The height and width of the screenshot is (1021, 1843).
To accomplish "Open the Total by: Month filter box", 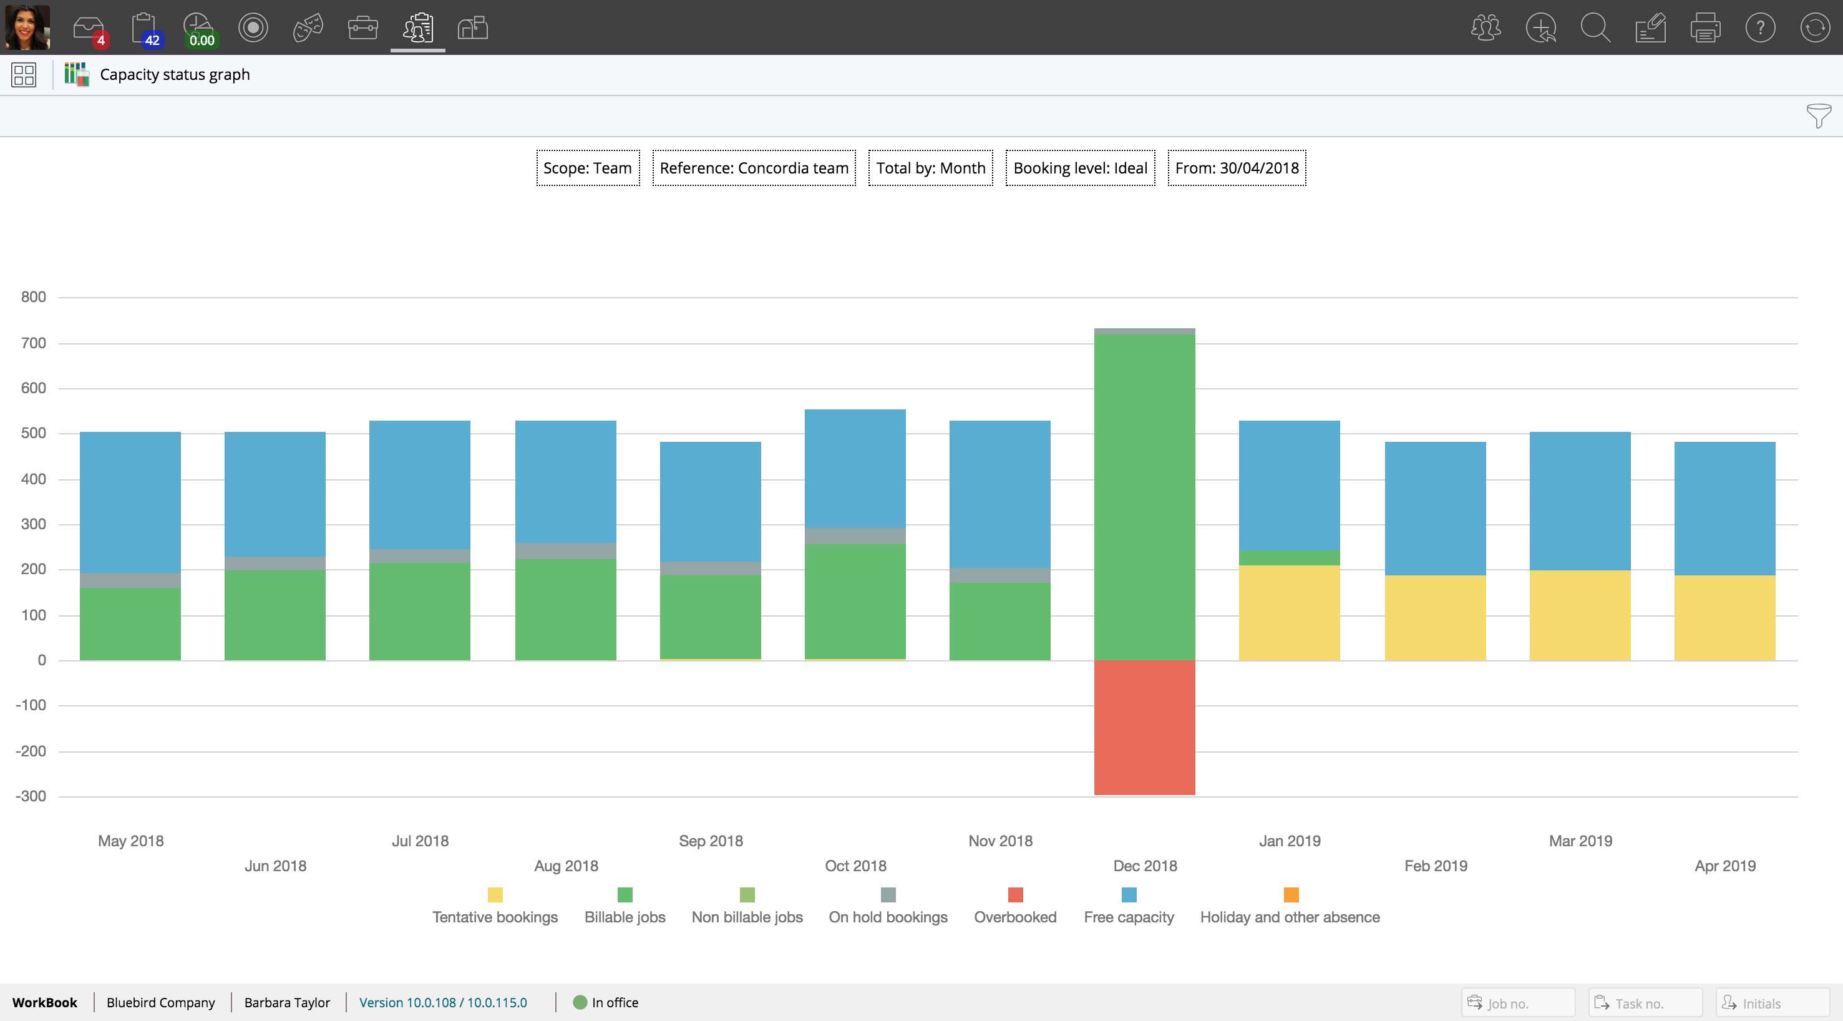I will click(x=930, y=168).
